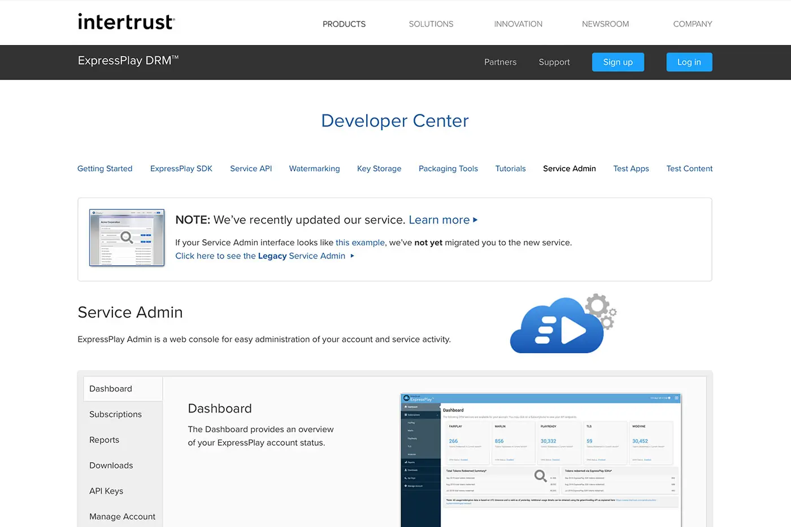Enlarge the Dashboard screenshot preview
The width and height of the screenshot is (791, 527).
tap(541, 460)
